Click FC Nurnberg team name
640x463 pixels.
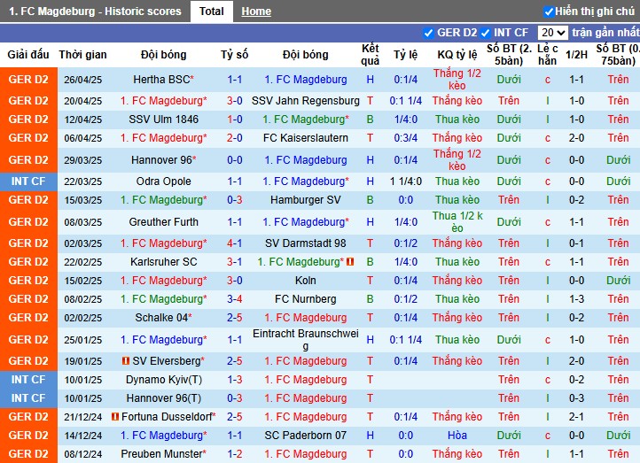click(x=305, y=299)
